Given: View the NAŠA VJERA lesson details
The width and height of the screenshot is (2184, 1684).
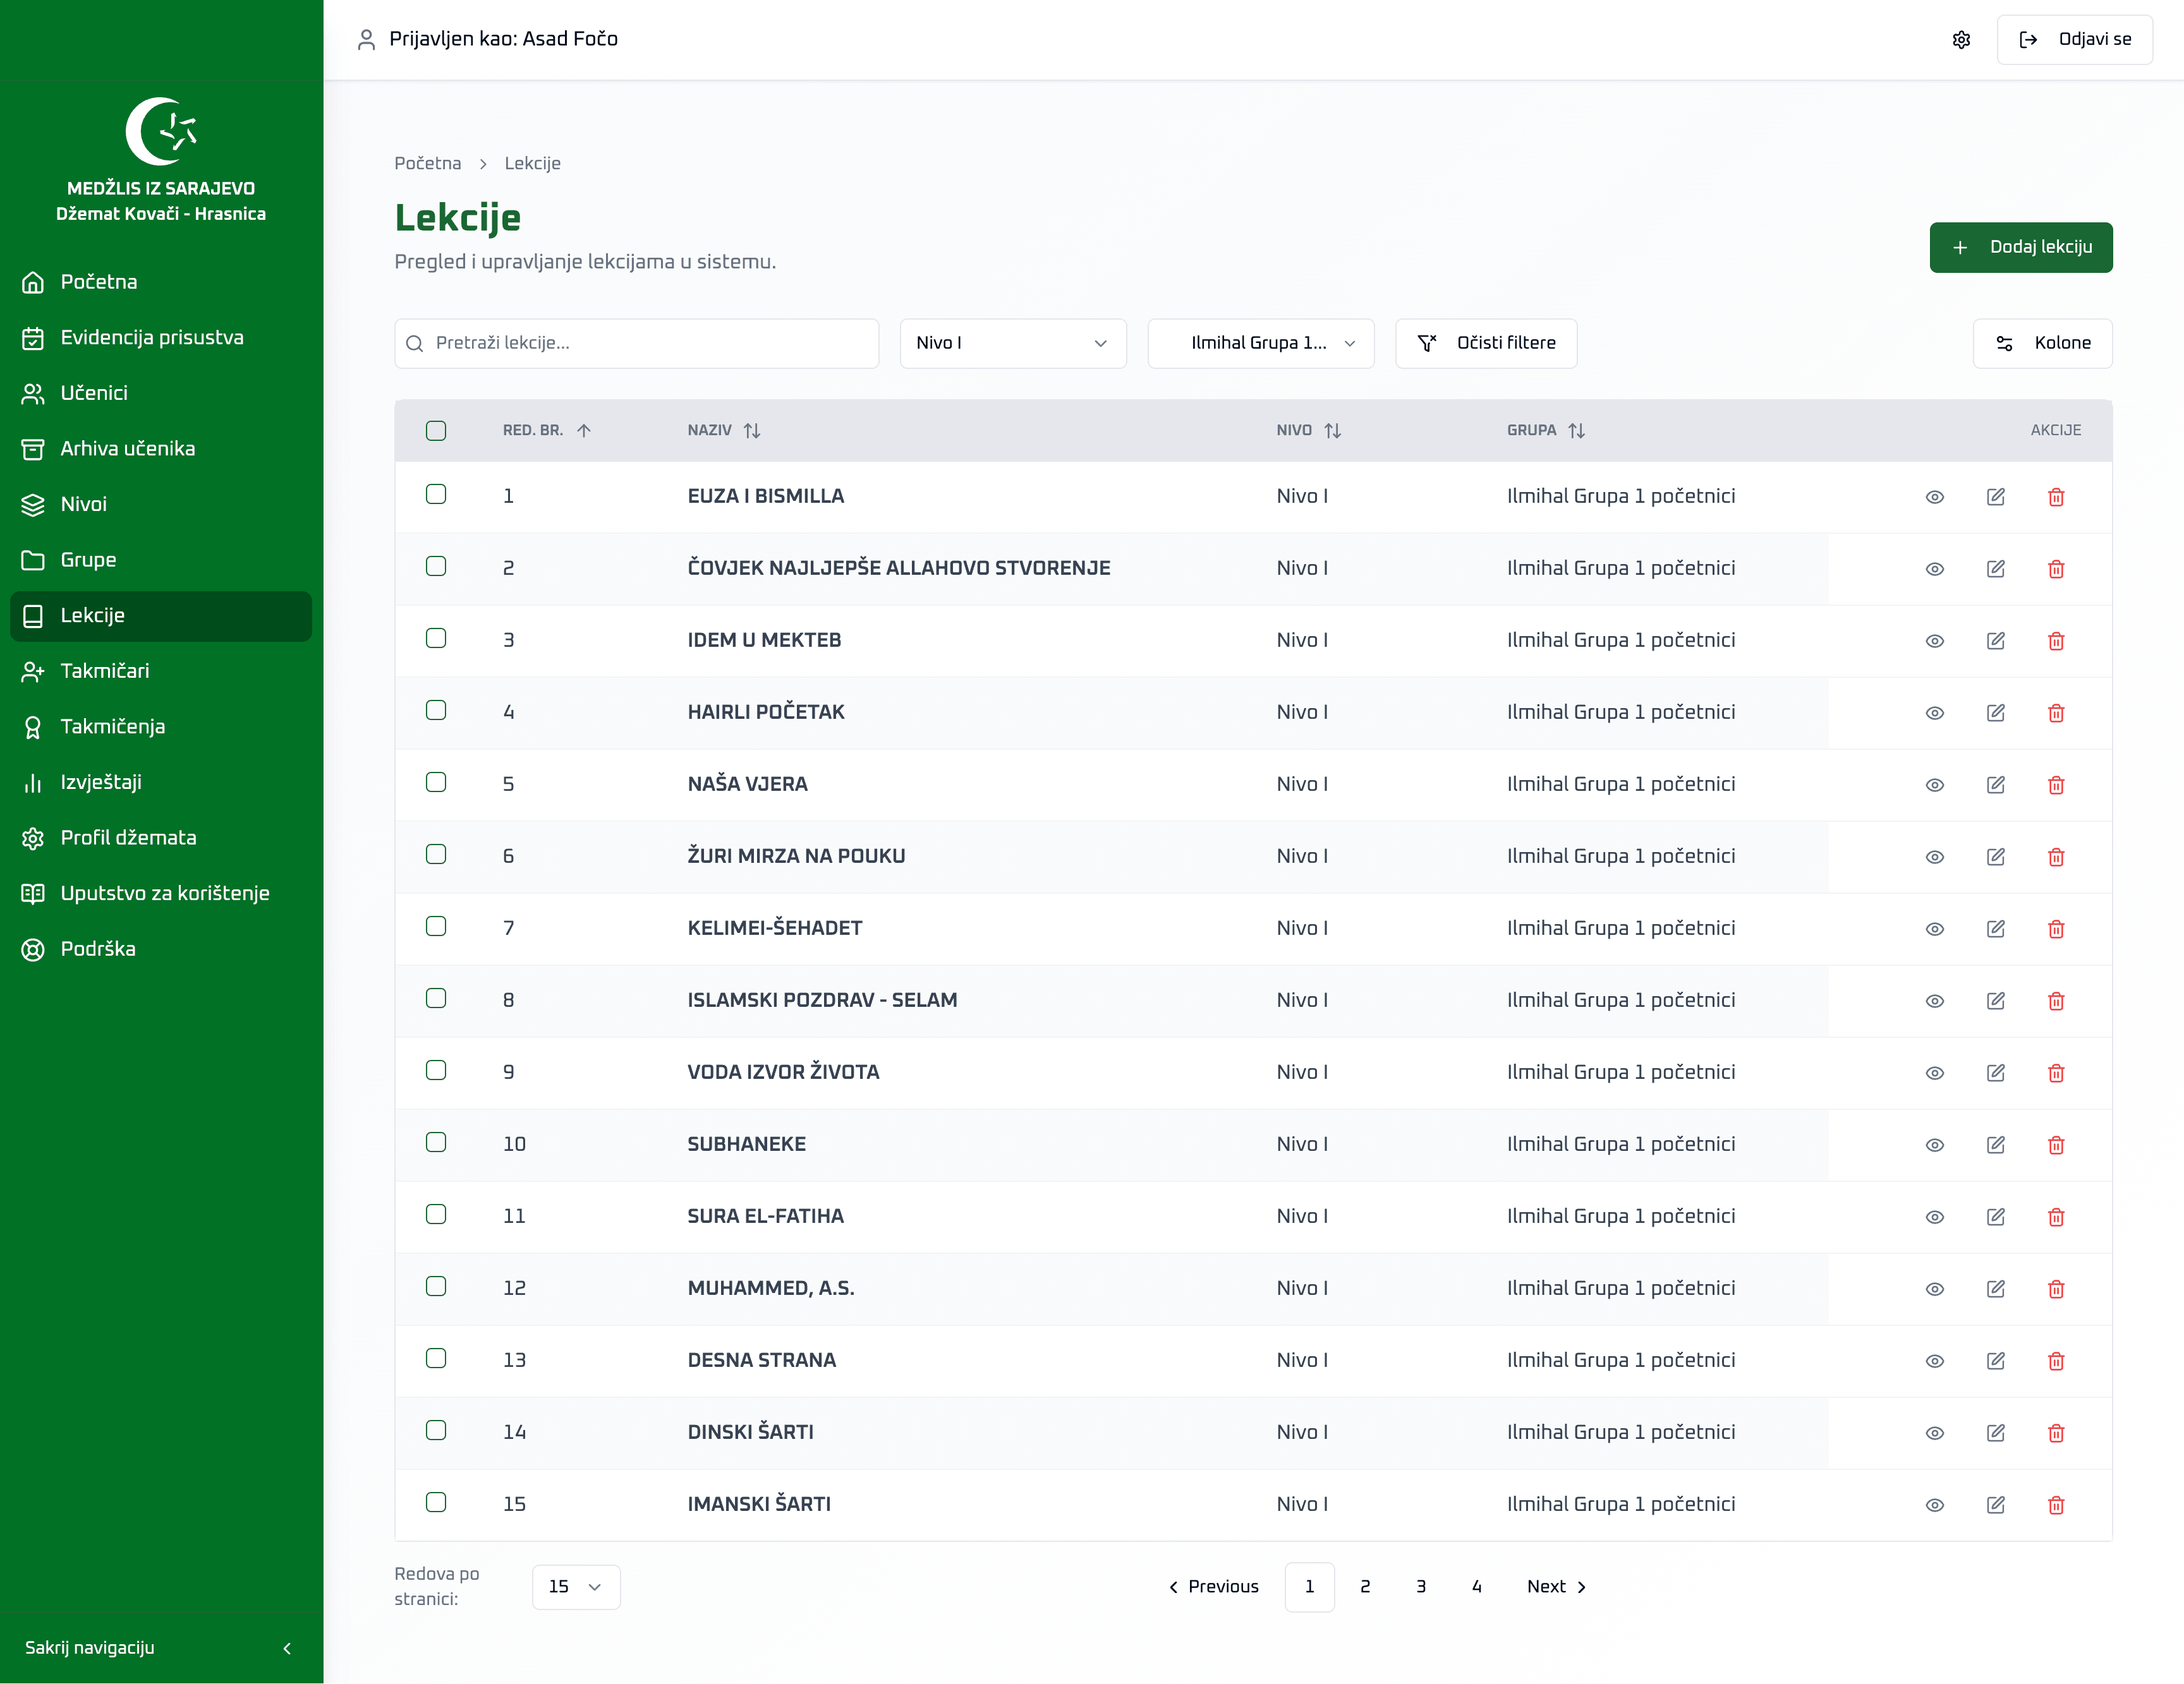Looking at the screenshot, I should click(1934, 785).
